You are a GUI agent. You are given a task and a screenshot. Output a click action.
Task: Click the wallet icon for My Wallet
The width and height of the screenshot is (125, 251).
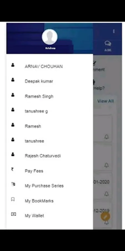13,214
